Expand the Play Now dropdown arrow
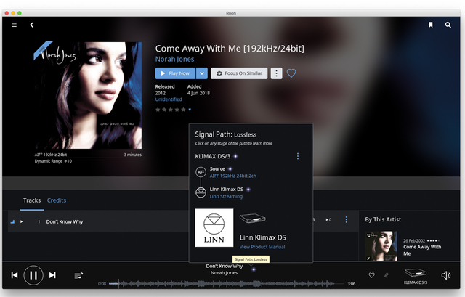Viewport: 465px width, 297px height. pos(202,73)
